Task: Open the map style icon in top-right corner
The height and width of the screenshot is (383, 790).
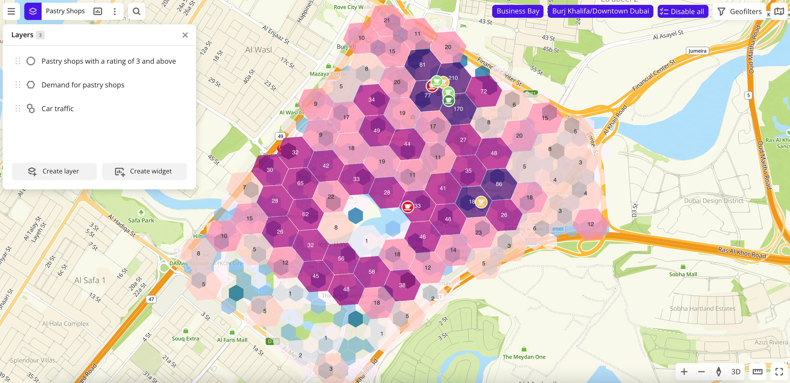Action: click(x=779, y=11)
